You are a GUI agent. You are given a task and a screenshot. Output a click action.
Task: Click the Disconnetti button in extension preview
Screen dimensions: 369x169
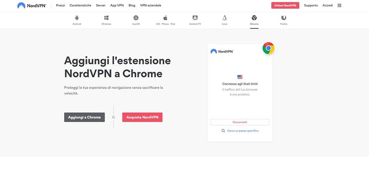click(x=240, y=122)
